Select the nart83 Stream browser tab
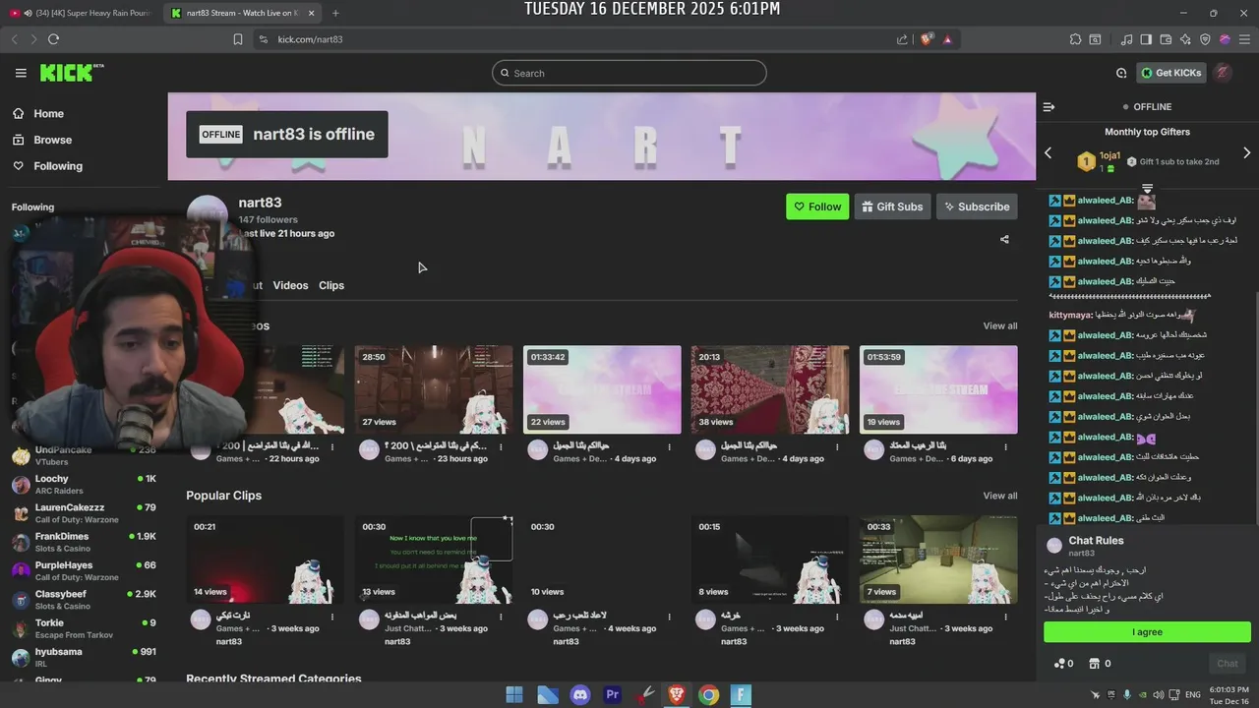 coord(241,13)
